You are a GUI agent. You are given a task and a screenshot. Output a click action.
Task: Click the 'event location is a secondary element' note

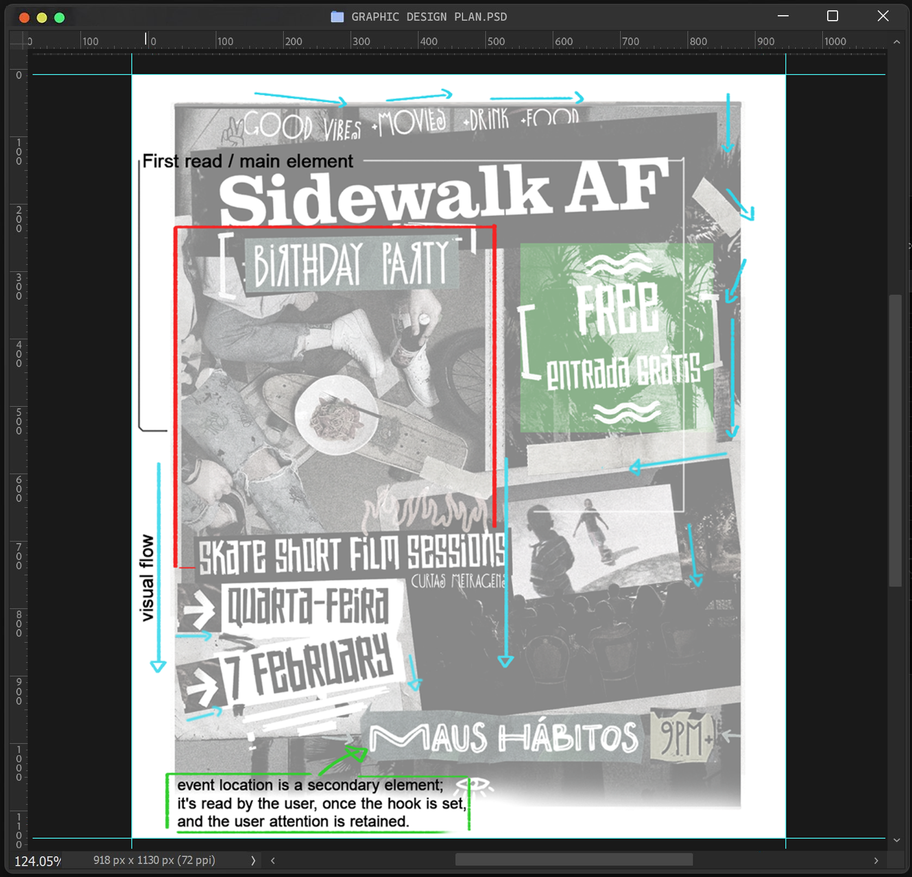(322, 803)
